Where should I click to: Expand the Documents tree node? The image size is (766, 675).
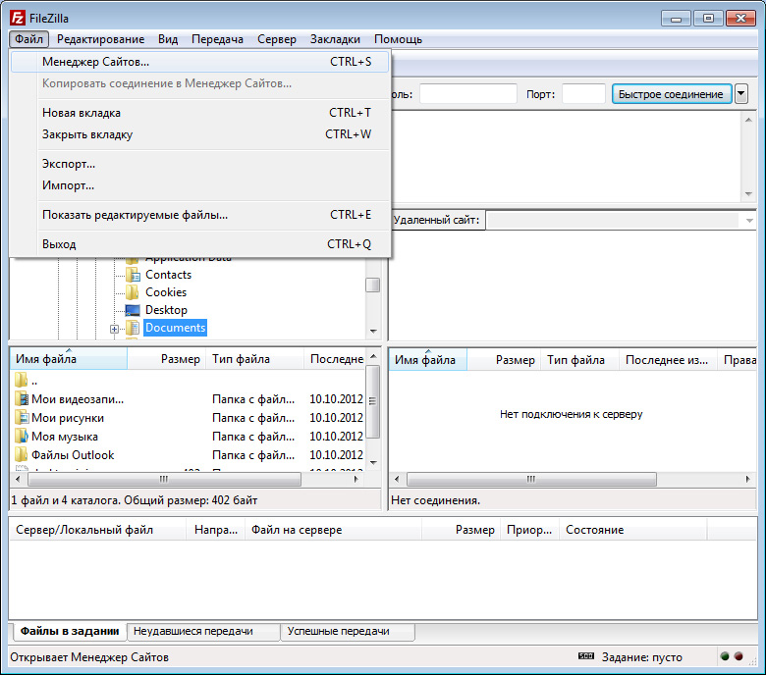(114, 329)
